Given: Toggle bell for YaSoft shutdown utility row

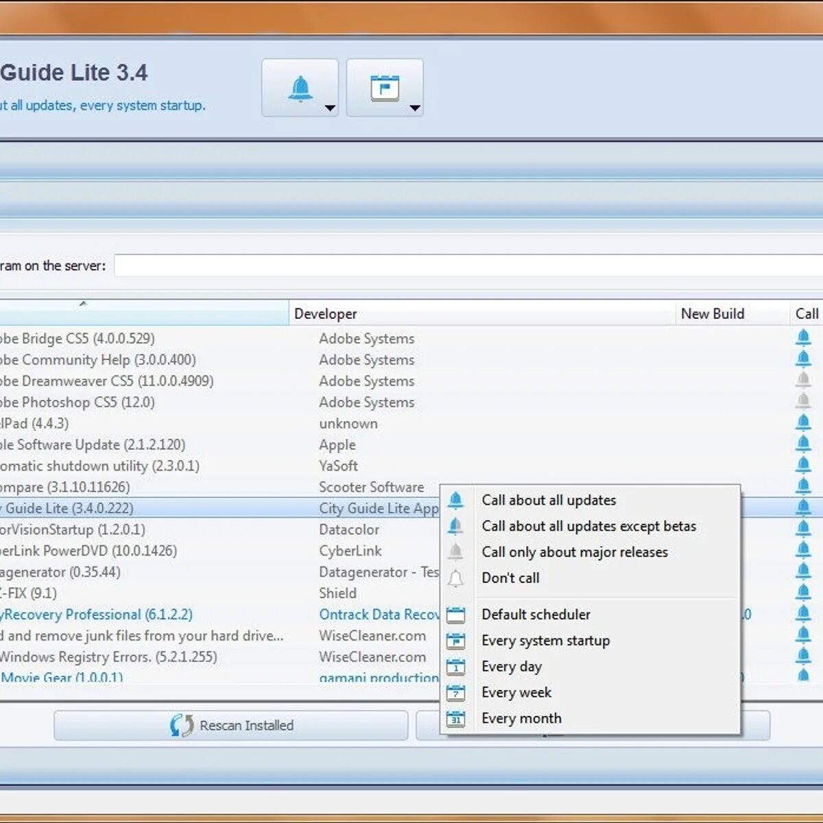Looking at the screenshot, I should [x=803, y=465].
